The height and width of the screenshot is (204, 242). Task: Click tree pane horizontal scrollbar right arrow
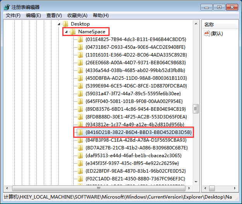click(x=189, y=188)
